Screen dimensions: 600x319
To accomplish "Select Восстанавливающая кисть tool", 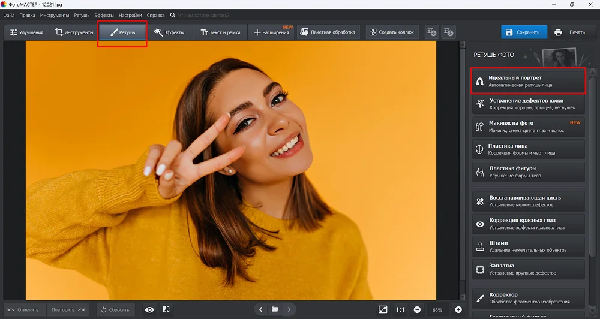I will tap(528, 201).
